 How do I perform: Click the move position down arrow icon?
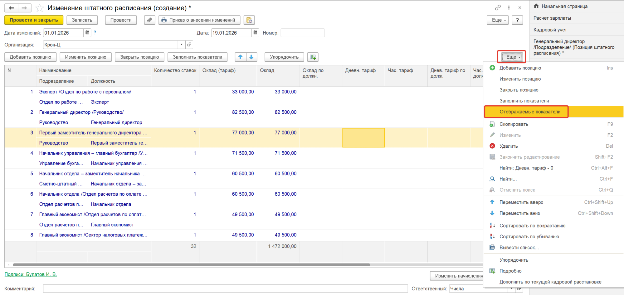tap(251, 57)
